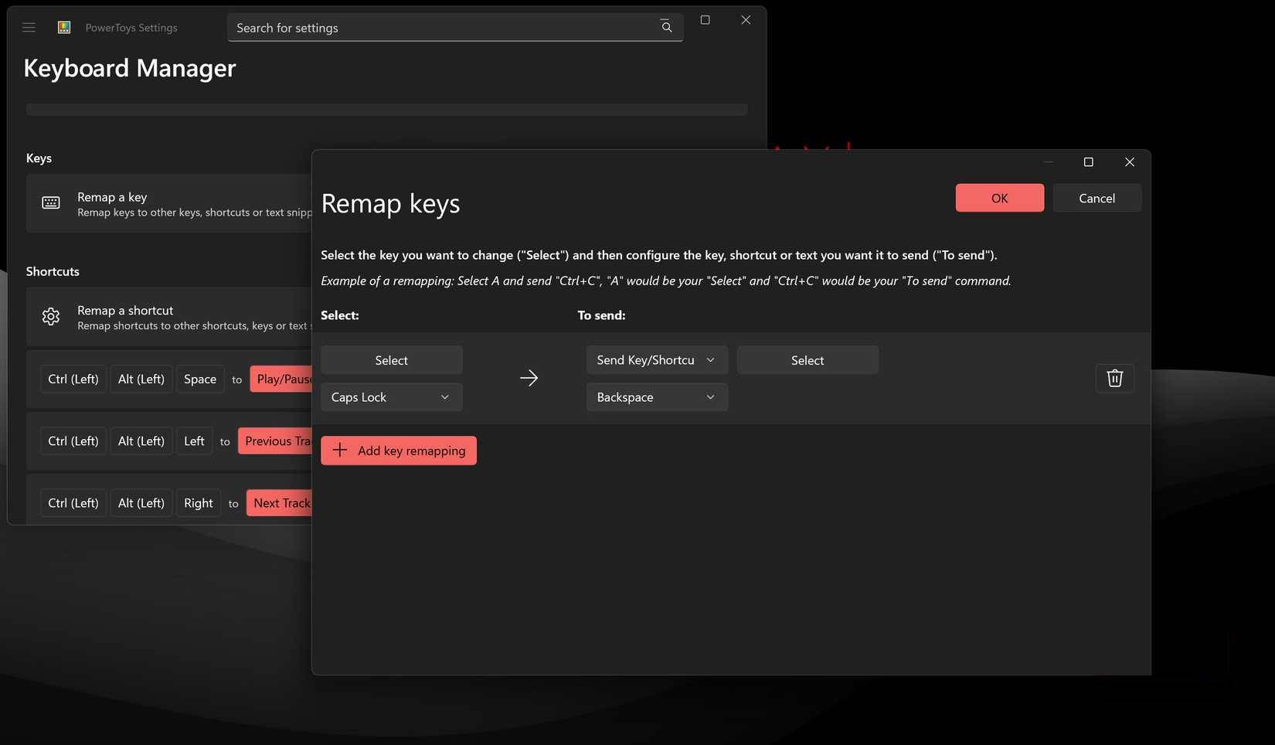The height and width of the screenshot is (745, 1275).
Task: Delete the Caps Lock remapping with trash icon
Action: click(1114, 378)
